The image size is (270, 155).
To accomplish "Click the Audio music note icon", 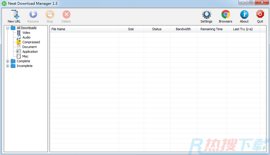I will [x=19, y=37].
